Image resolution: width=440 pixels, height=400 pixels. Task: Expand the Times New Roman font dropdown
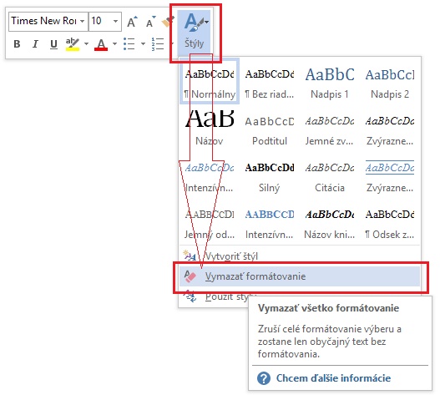pyautogui.click(x=82, y=22)
